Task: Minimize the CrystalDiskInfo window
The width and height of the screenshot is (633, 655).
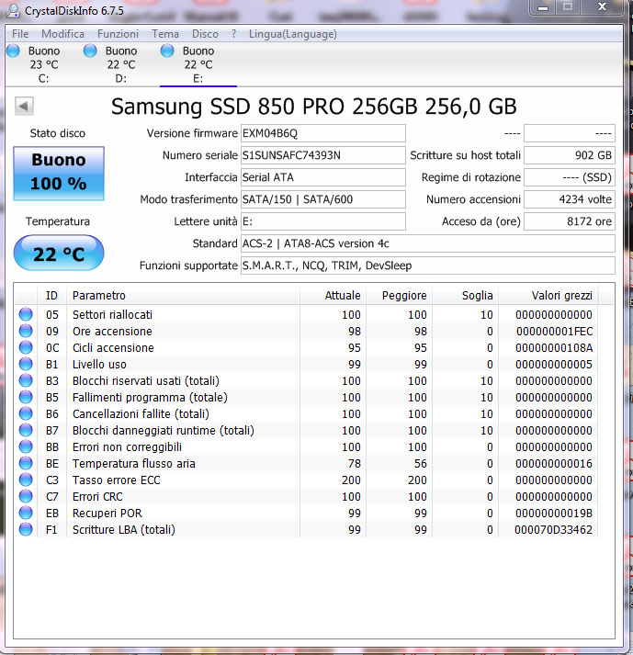Action: click(x=543, y=7)
